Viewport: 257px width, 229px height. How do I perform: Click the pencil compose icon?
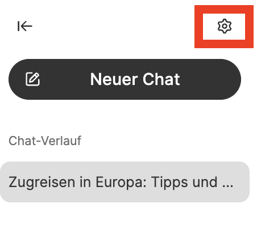click(x=32, y=79)
